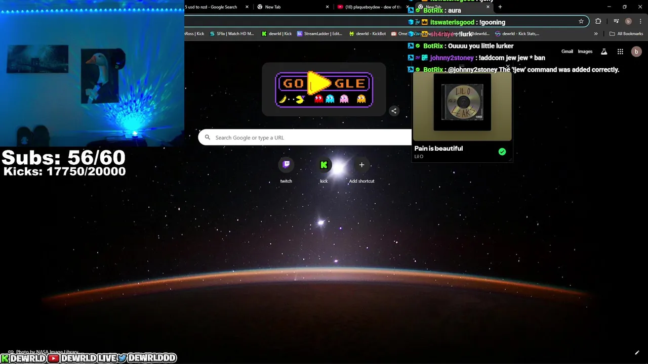Open the Chrome profile avatar in toolbar

point(628,21)
